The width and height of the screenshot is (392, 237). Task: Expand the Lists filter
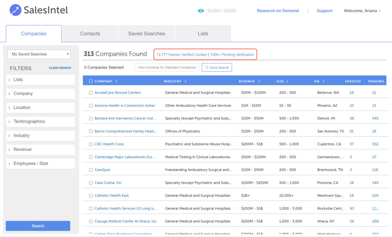pyautogui.click(x=41, y=80)
